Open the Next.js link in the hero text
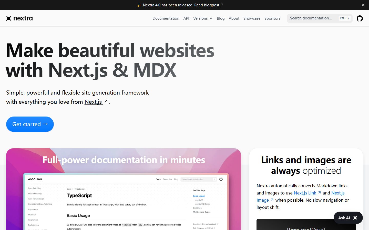The image size is (369, 230). (x=96, y=102)
